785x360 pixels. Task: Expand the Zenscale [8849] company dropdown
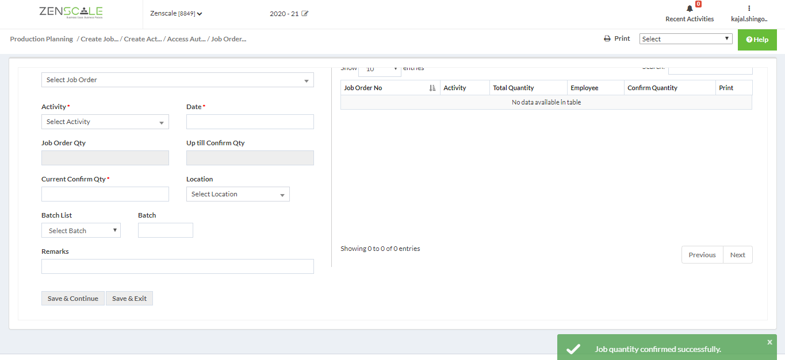[x=176, y=14]
